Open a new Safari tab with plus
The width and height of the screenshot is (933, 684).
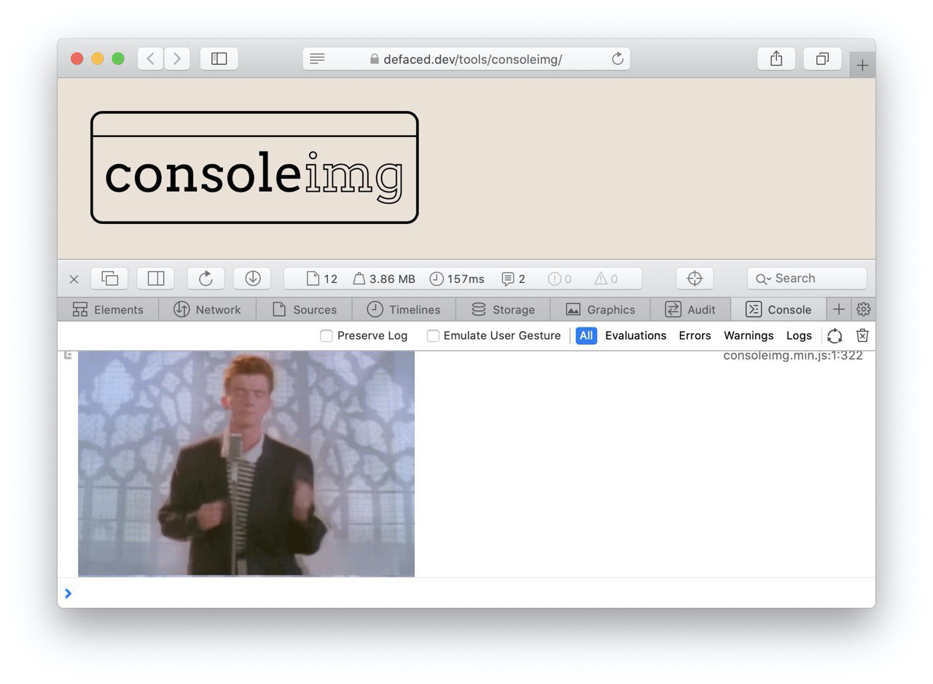(x=862, y=65)
